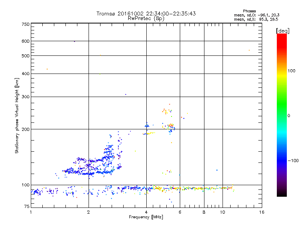Screen dimensions: 308x231
Task: Click the x-axis tick label '10'
Action: [223, 212]
